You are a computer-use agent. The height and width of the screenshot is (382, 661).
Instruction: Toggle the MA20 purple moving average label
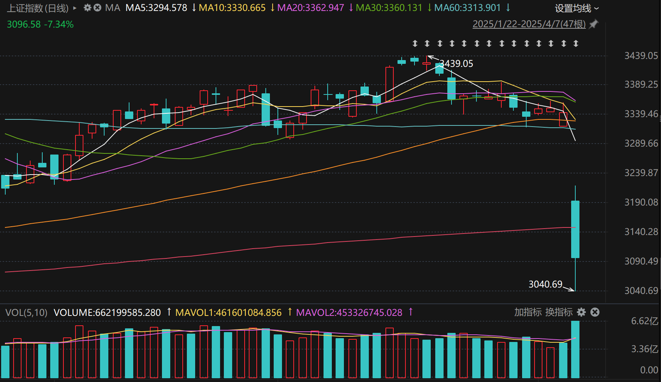pos(310,8)
